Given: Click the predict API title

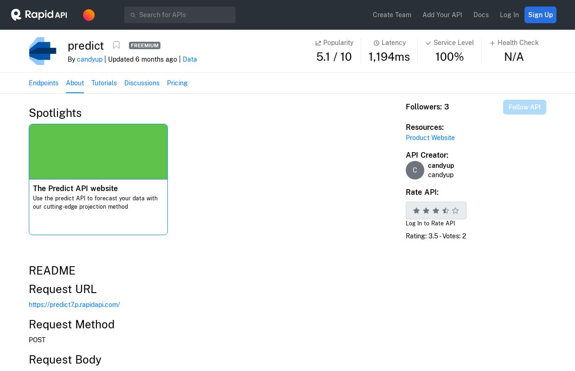Looking at the screenshot, I should click(86, 46).
